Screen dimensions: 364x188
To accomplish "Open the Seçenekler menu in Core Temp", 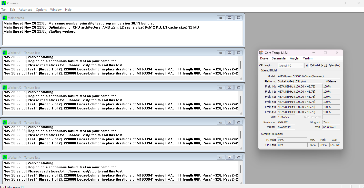I will (279, 58).
